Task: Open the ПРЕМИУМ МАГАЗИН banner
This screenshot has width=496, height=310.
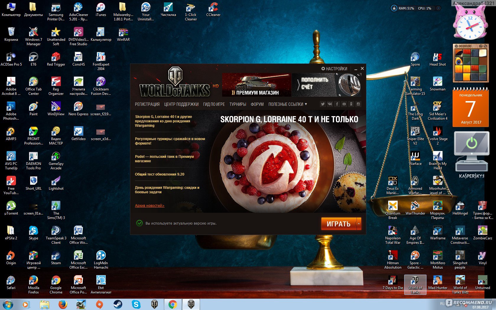Action: pos(256,85)
